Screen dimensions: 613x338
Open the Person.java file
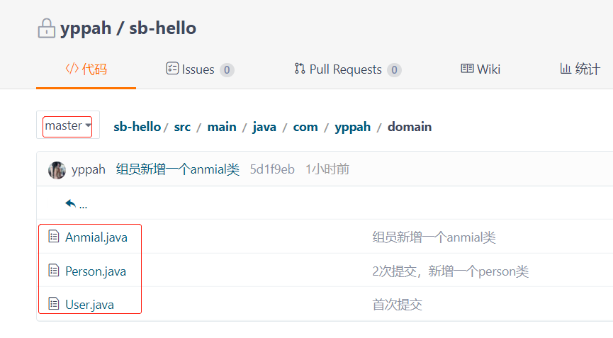coord(96,271)
